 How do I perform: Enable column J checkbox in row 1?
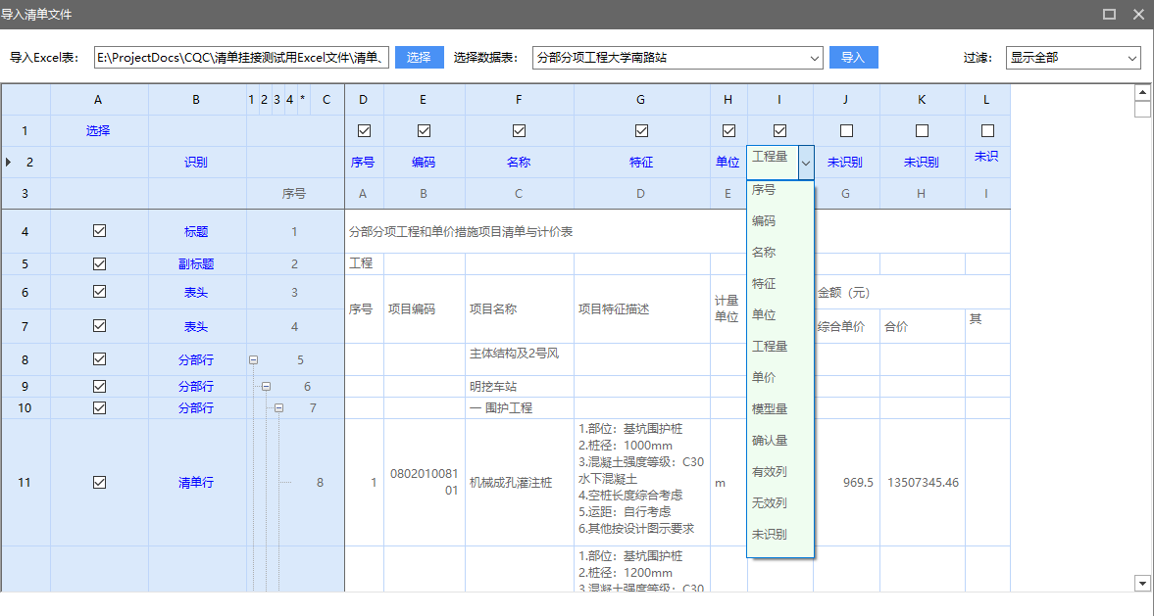[846, 131]
